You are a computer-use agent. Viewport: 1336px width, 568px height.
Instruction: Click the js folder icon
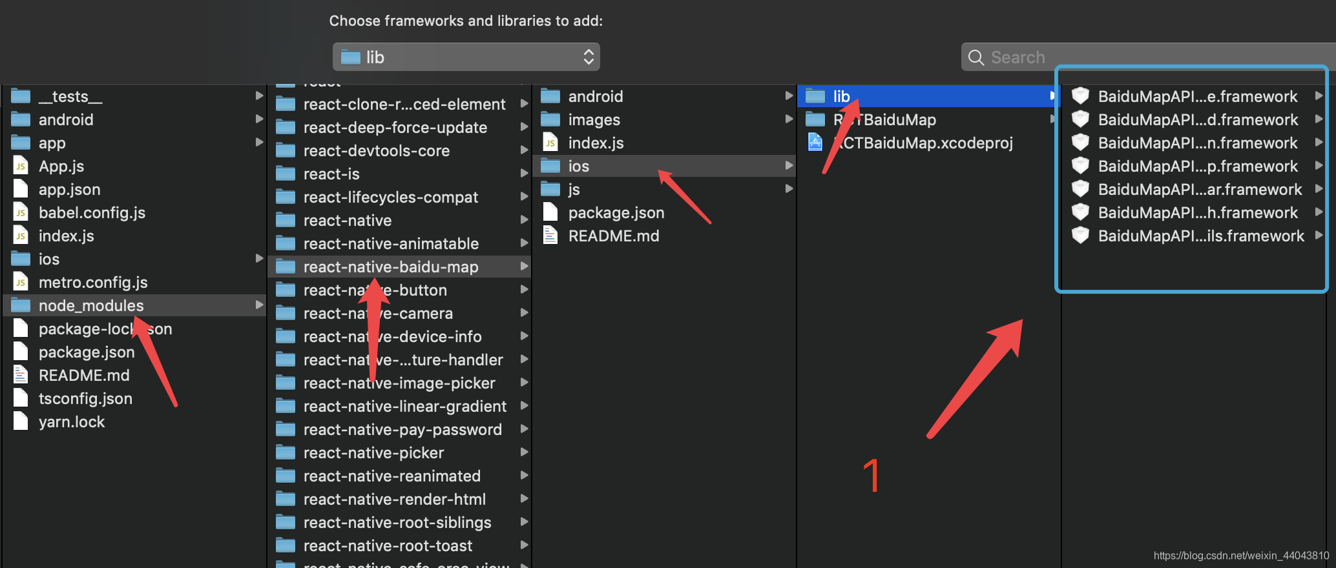click(x=550, y=189)
